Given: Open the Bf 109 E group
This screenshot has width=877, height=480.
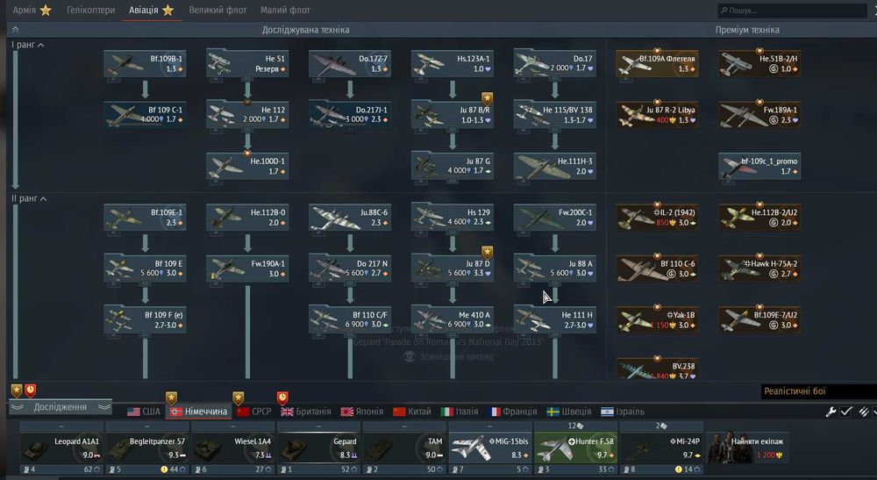Looking at the screenshot, I should [x=145, y=269].
